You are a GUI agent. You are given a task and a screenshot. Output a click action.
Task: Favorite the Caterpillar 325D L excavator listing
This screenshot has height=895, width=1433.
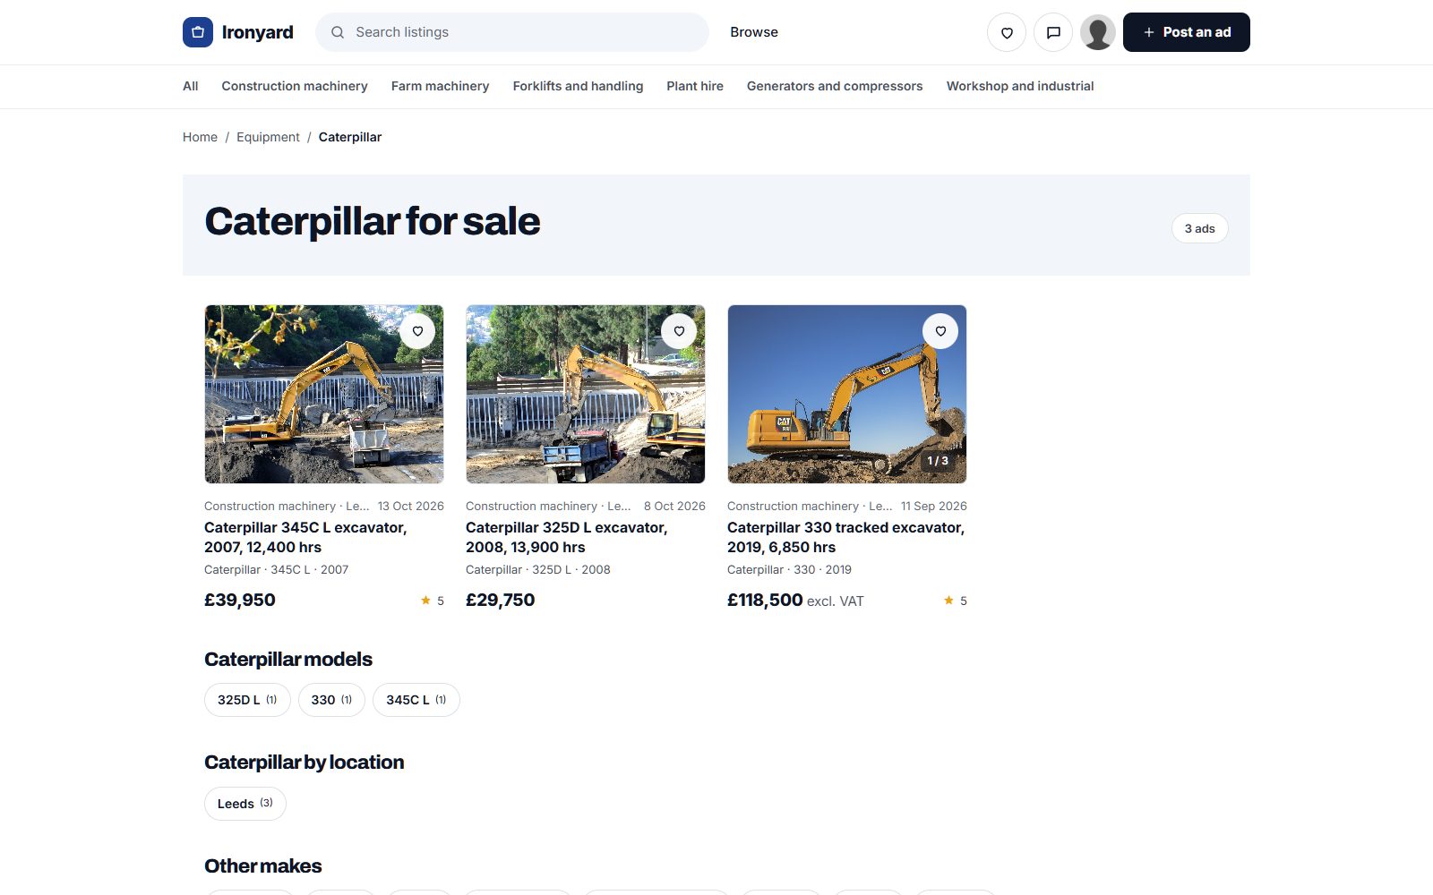679,331
